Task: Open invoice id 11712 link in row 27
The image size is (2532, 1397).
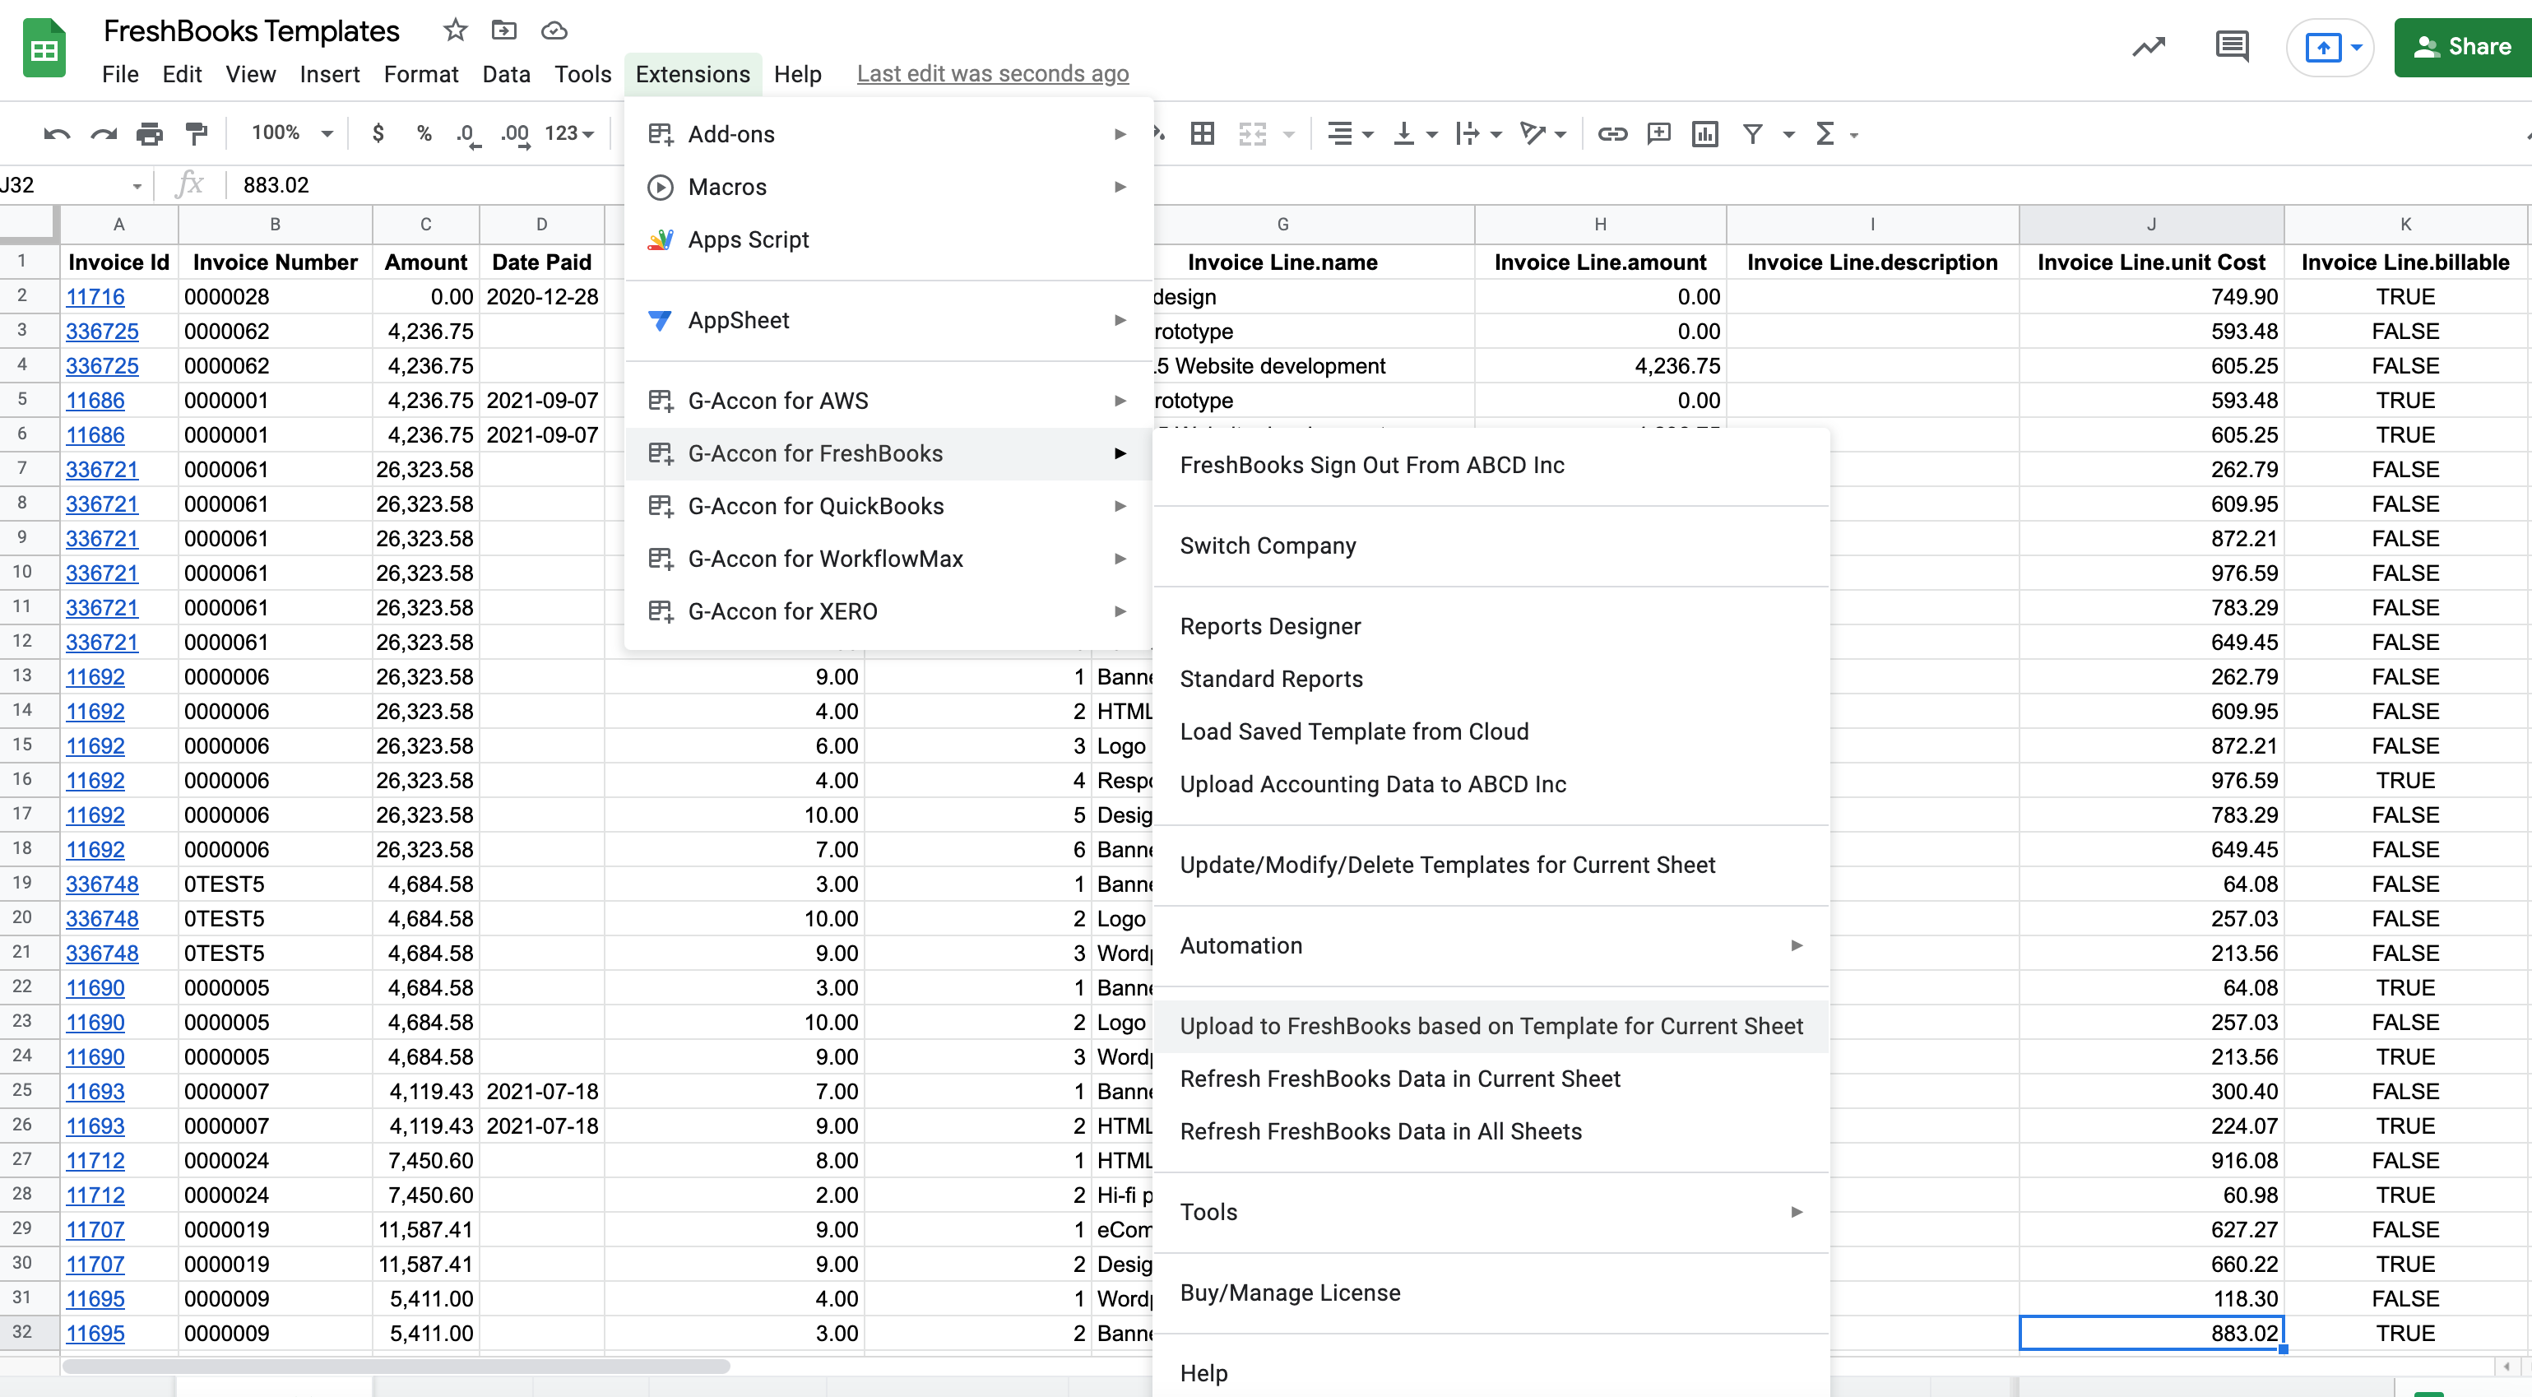Action: click(95, 1161)
